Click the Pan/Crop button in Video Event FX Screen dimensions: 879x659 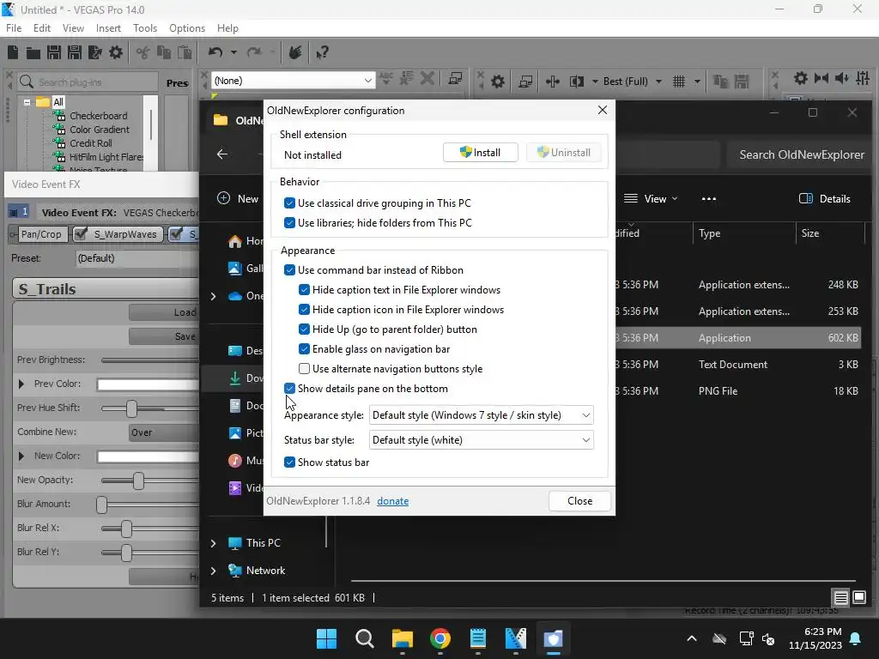[41, 234]
